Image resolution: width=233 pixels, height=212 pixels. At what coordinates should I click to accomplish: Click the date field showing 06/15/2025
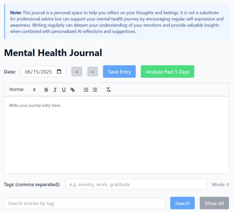tap(43, 72)
